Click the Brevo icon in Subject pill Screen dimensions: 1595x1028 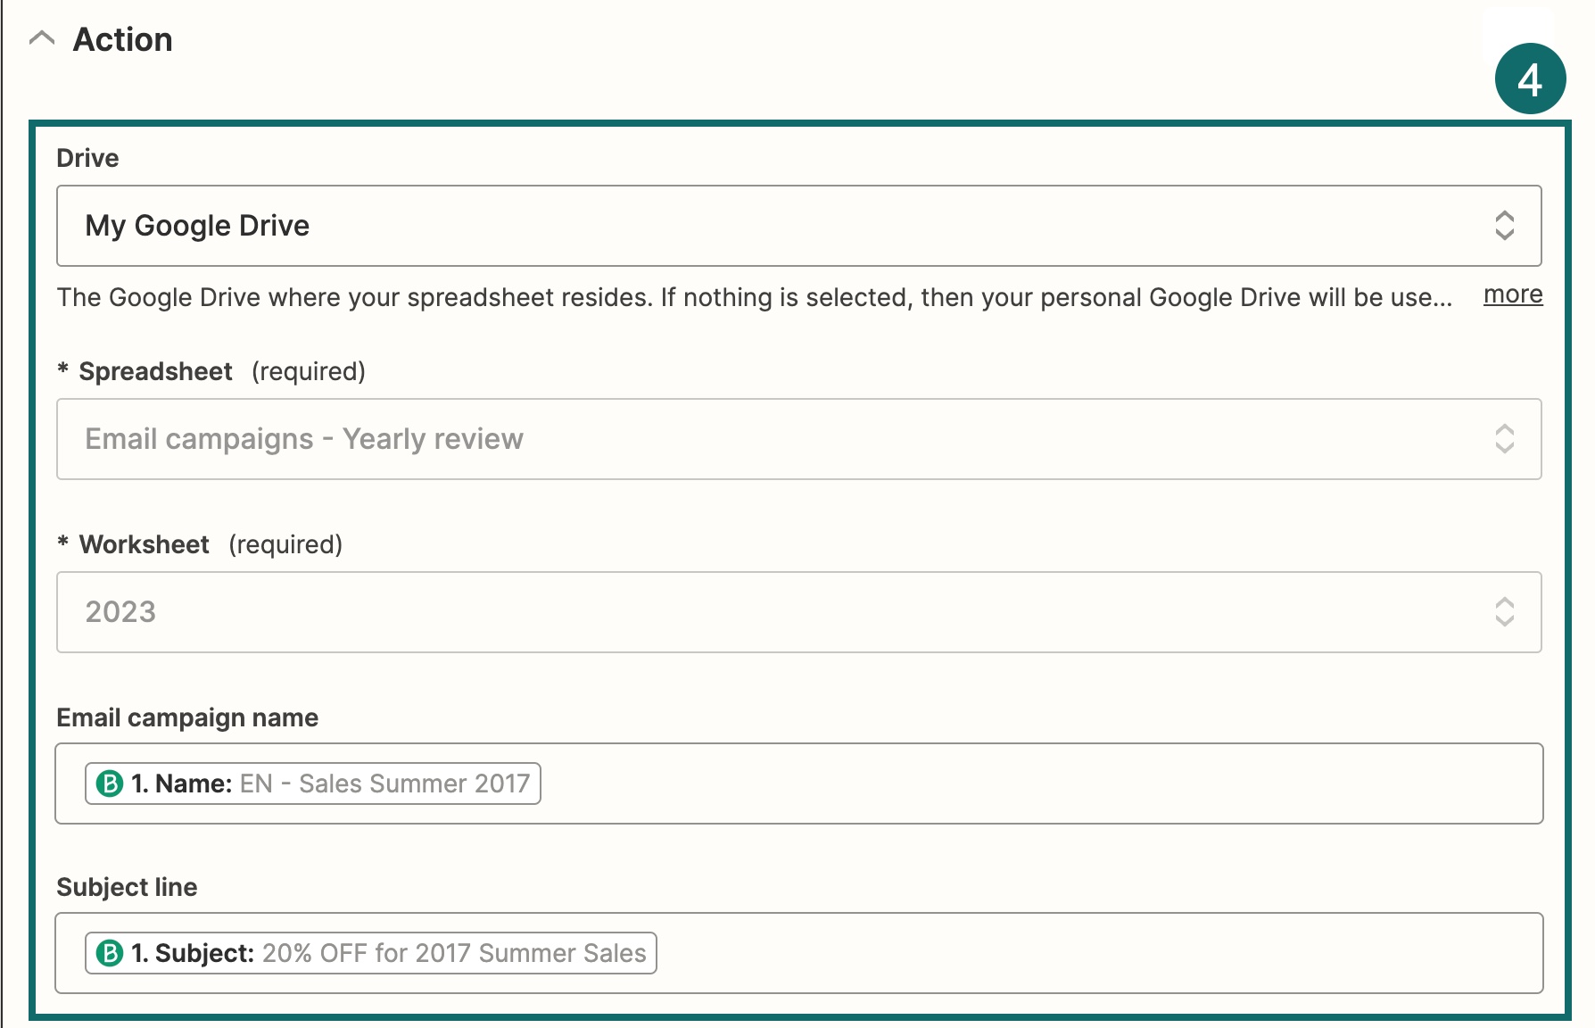coord(110,953)
